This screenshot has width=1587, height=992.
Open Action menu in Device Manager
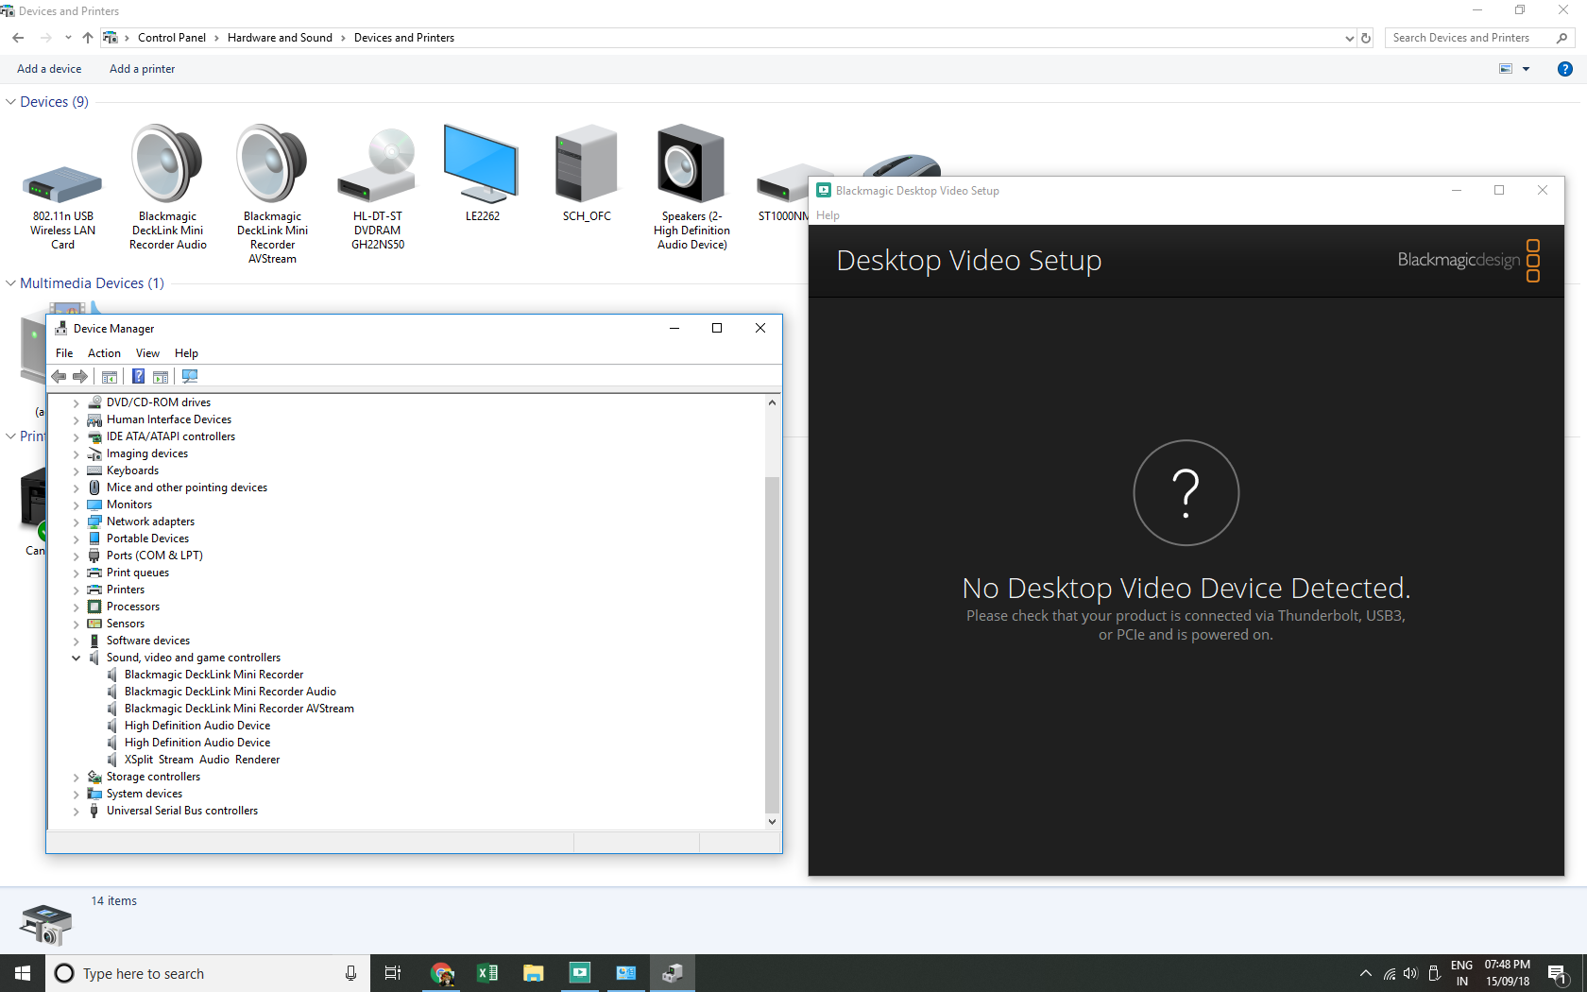[104, 353]
